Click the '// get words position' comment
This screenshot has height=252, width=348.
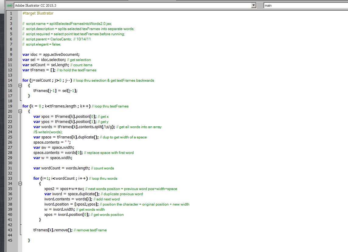click(x=107, y=215)
